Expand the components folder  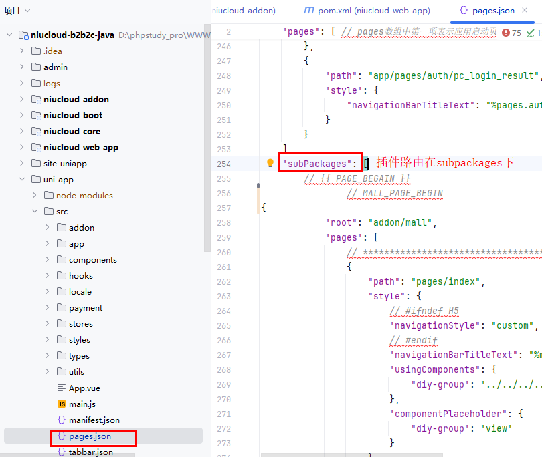(x=48, y=260)
